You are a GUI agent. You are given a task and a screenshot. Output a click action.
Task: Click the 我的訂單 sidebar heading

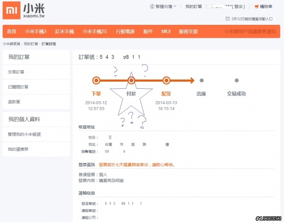point(19,57)
